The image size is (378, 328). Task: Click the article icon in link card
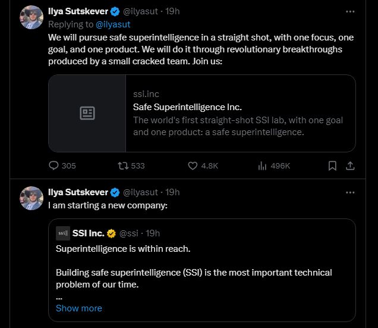coord(87,113)
